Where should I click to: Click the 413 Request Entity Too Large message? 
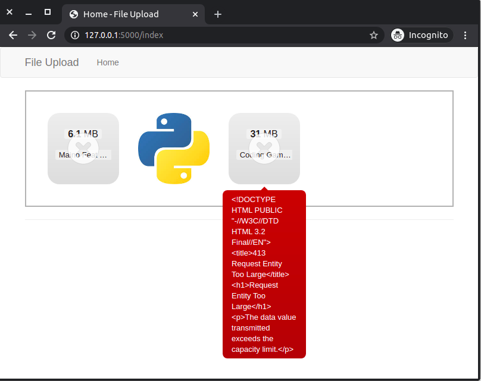coord(264,274)
